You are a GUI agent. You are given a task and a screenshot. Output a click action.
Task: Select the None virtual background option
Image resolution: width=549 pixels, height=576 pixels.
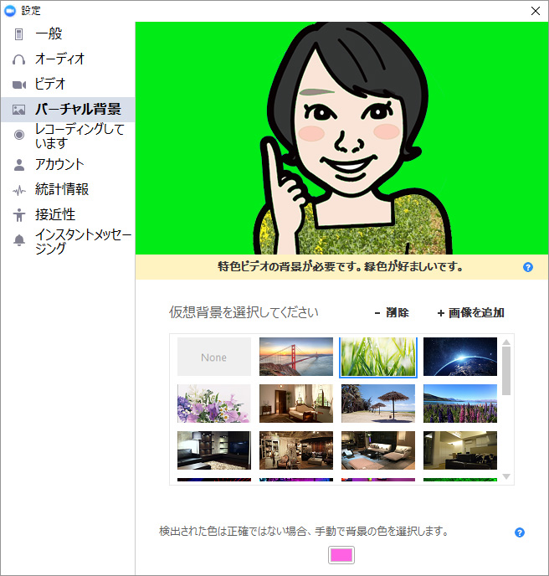point(213,357)
